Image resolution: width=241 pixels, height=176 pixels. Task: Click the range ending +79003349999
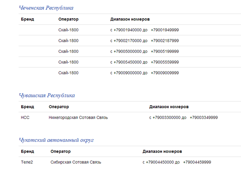coord(184,117)
